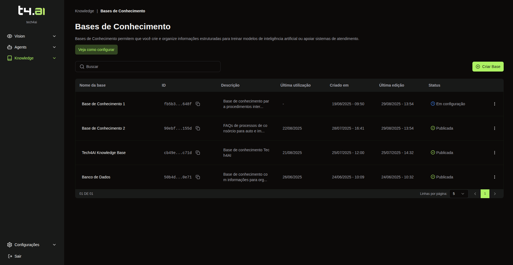The width and height of the screenshot is (513, 265).
Task: Click the Knowledge breadcrumb link
Action: click(84, 11)
